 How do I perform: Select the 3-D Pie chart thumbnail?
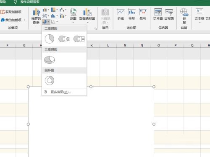50,60
